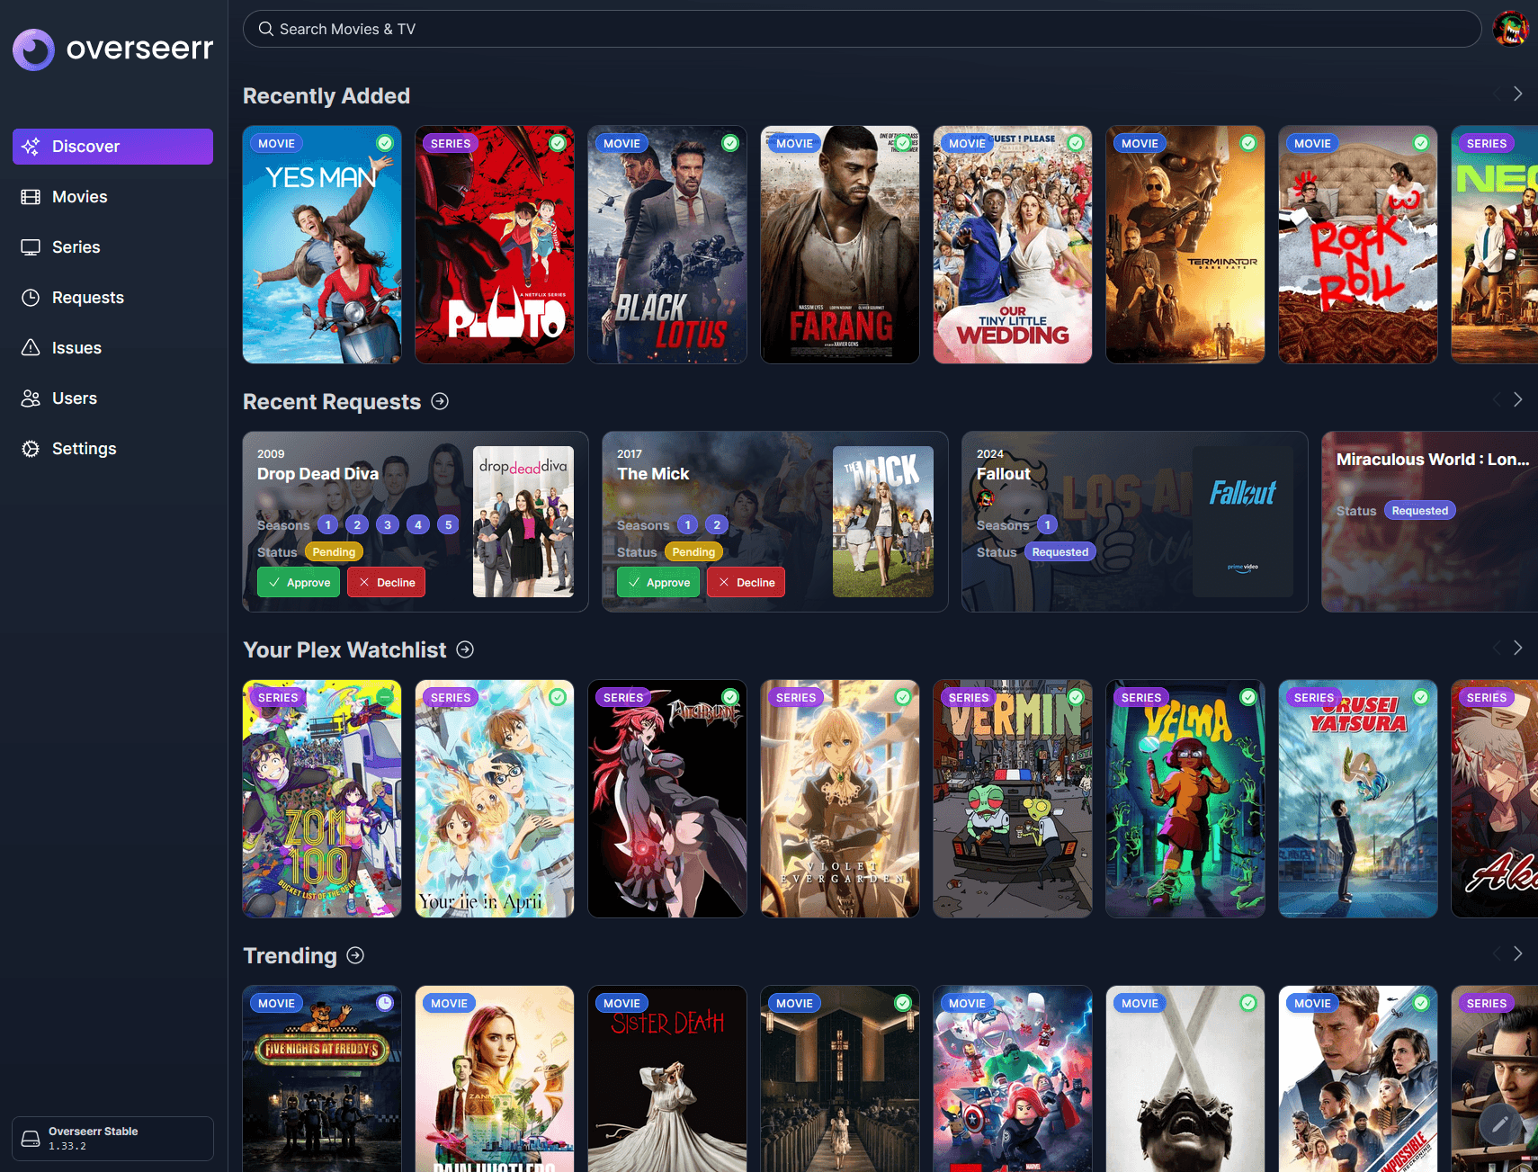
Task: Open Recent Requests full list arrow icon
Action: [x=440, y=401]
